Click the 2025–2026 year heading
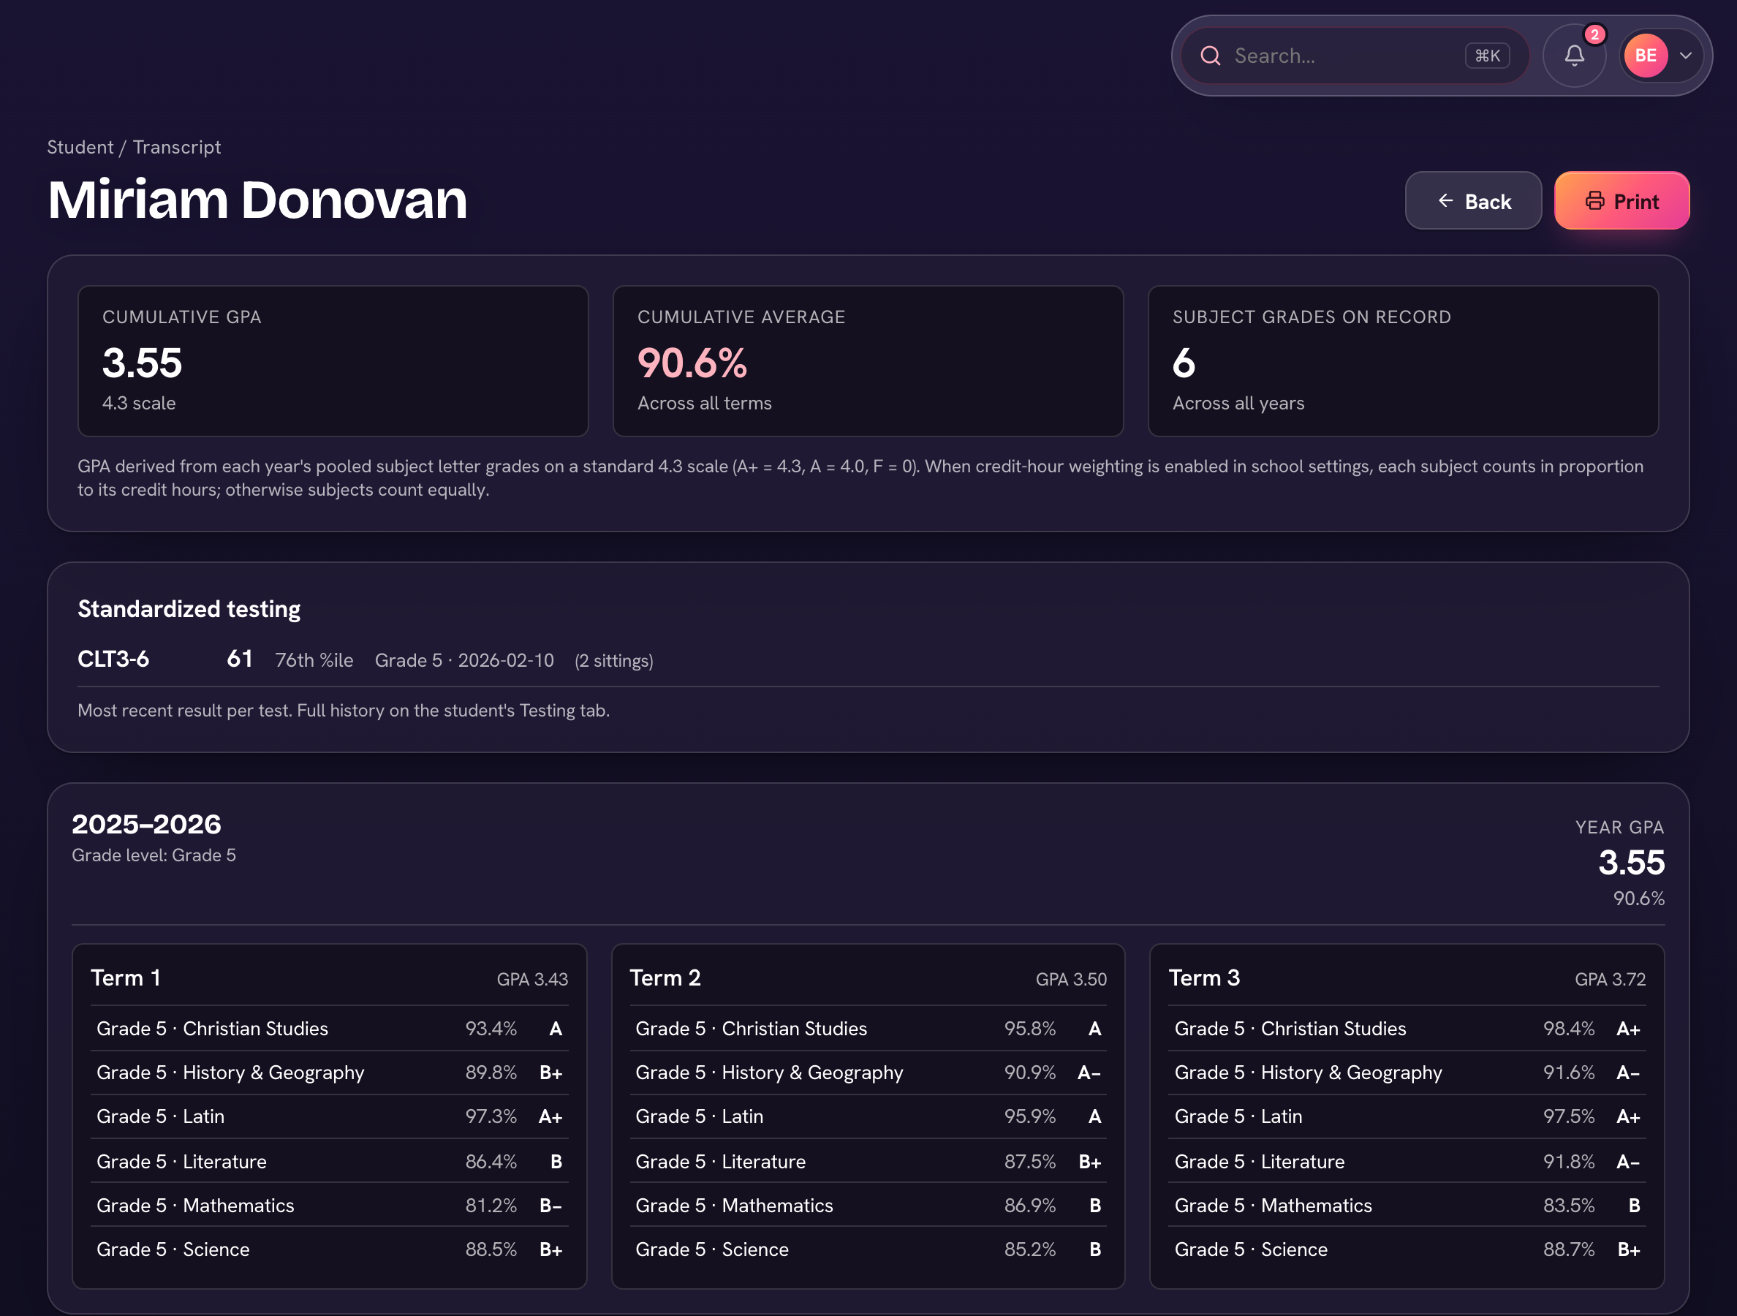This screenshot has width=1737, height=1316. [146, 825]
